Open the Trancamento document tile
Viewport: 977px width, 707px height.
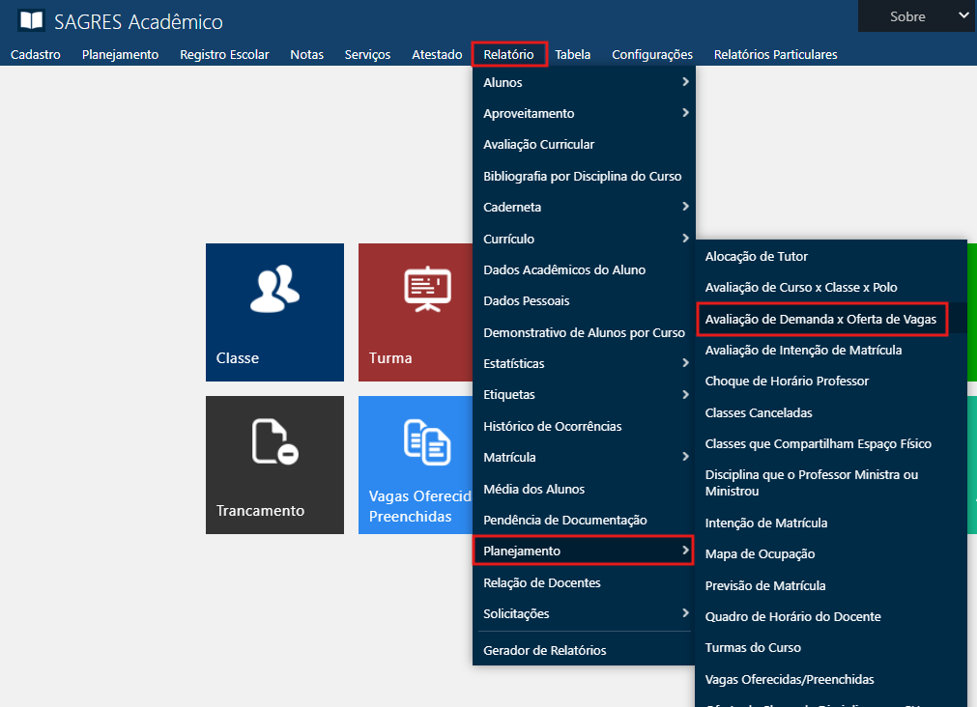click(274, 464)
